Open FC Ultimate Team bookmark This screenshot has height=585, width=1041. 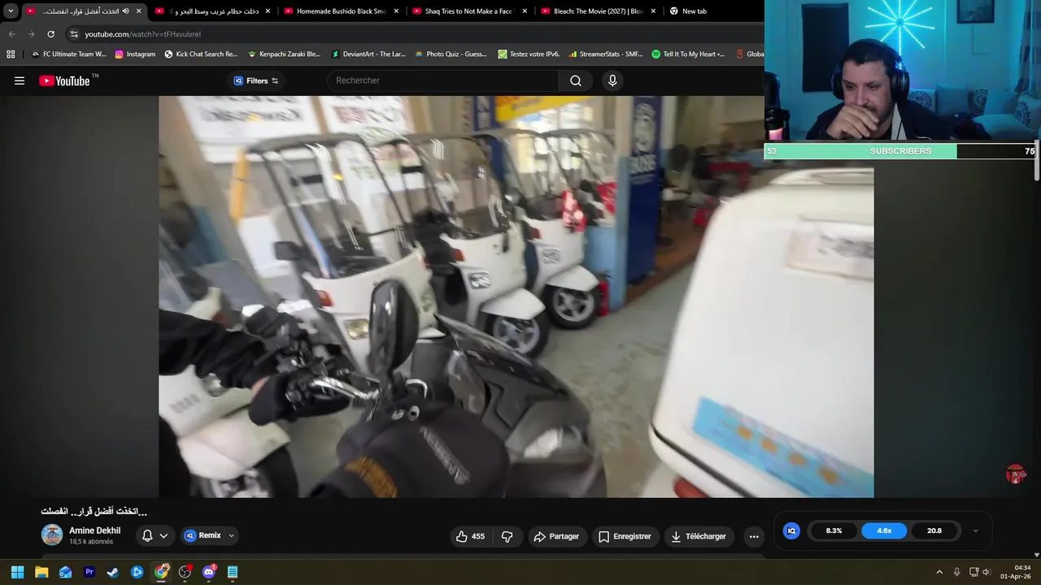click(x=68, y=54)
